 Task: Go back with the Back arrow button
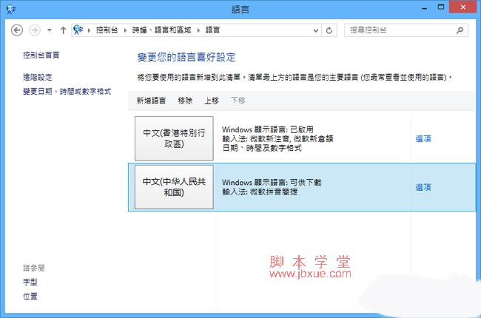coord(17,30)
